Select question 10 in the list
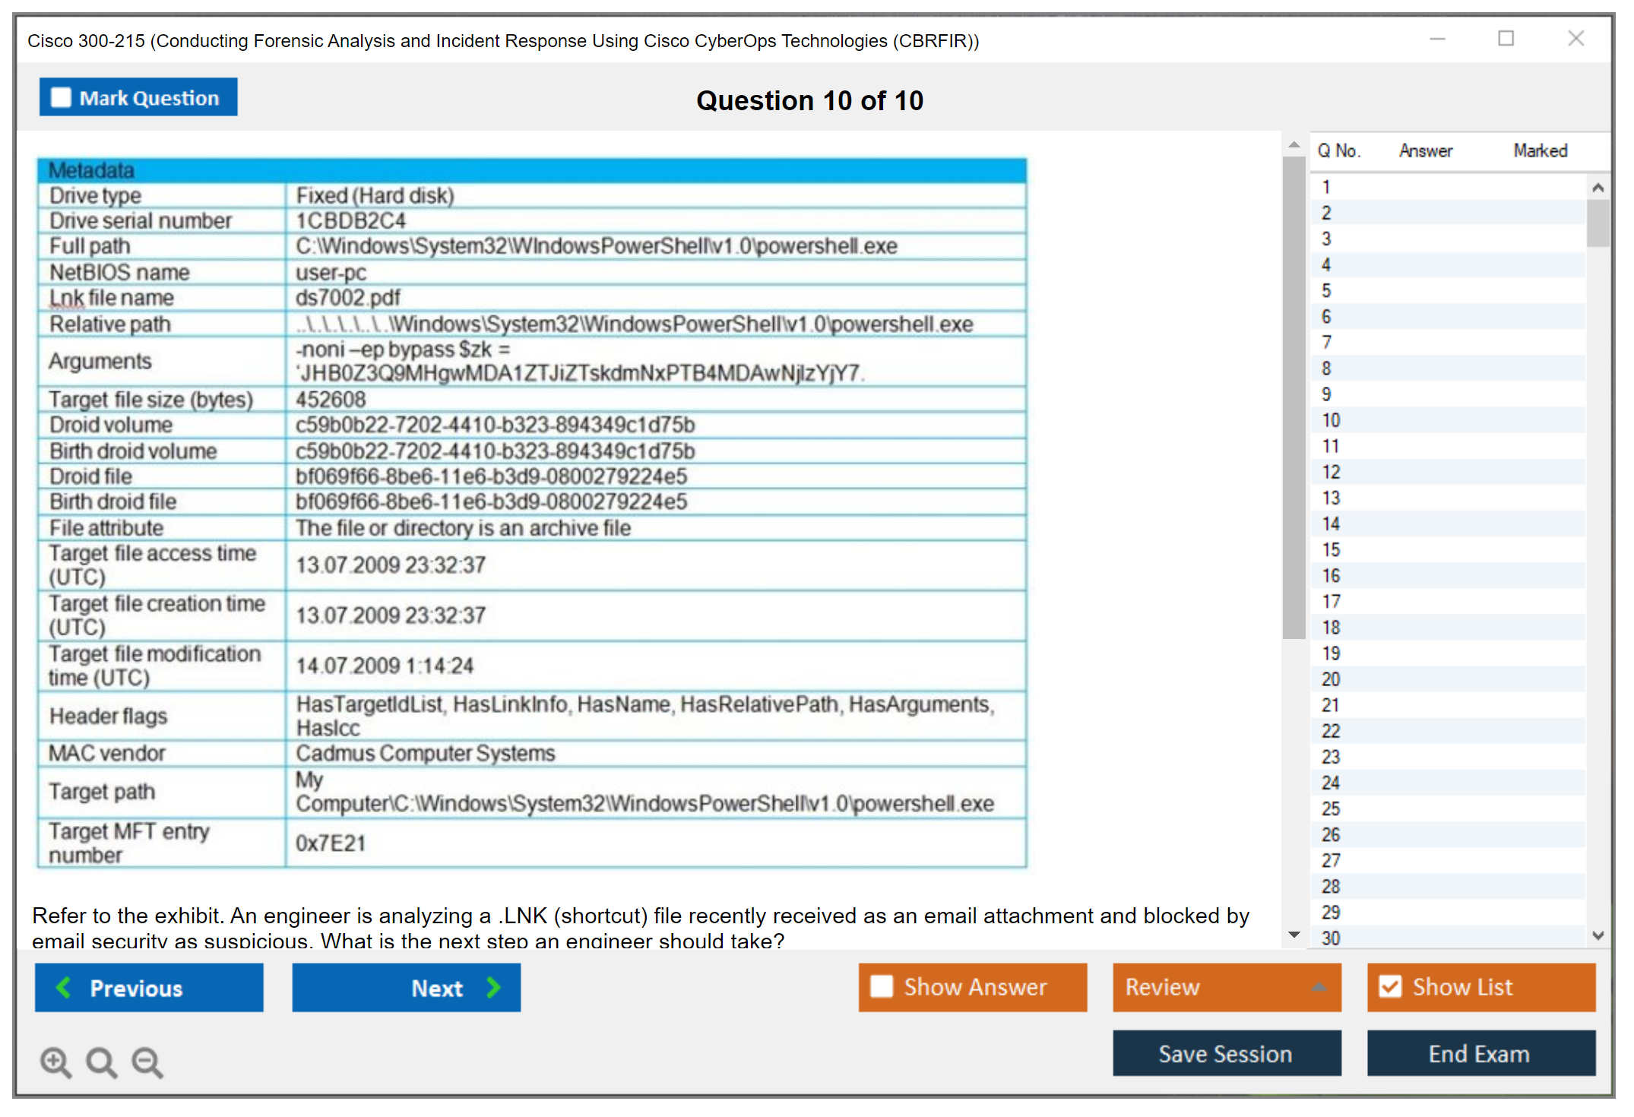 pos(1331,420)
